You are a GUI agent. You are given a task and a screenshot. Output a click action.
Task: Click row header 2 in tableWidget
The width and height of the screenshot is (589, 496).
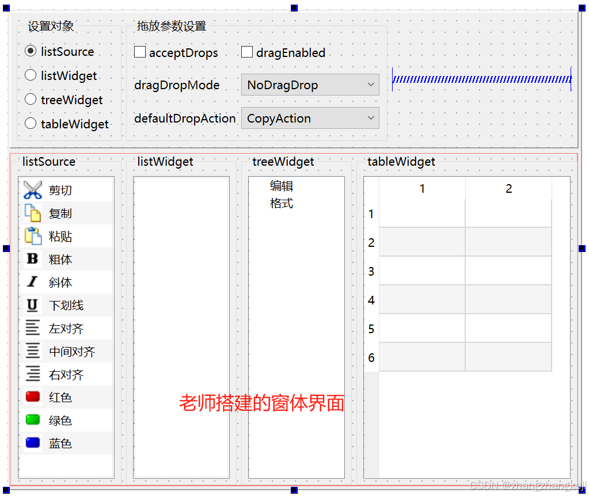[x=371, y=243]
